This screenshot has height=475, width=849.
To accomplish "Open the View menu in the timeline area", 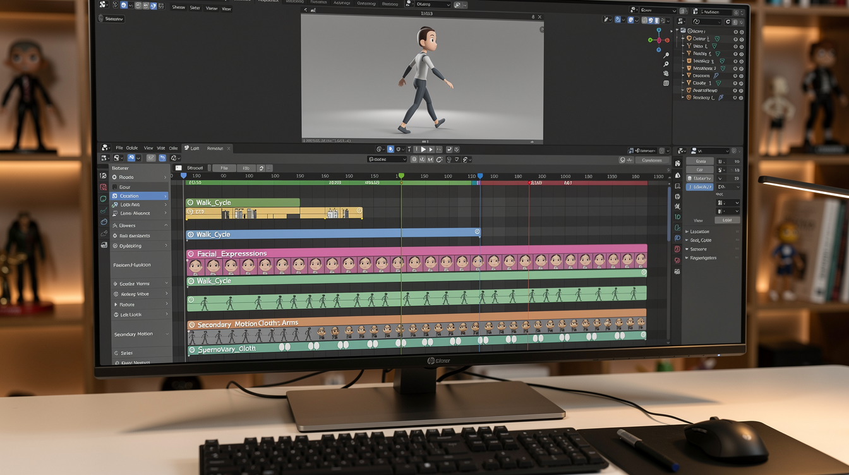I will pyautogui.click(x=148, y=148).
